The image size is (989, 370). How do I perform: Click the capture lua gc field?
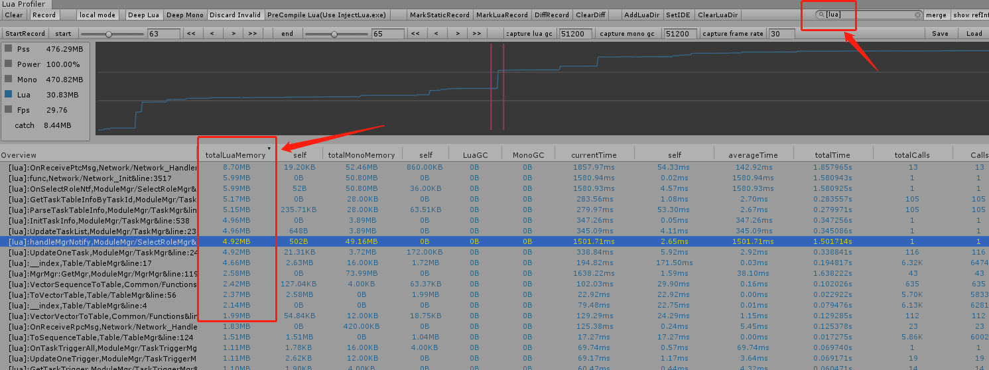click(x=575, y=34)
